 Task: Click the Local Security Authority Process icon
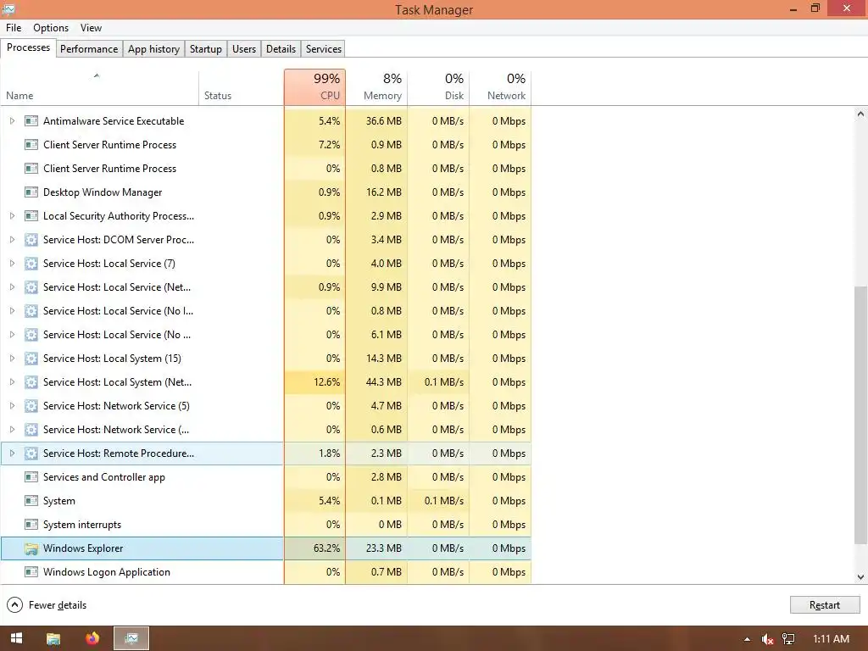tap(31, 216)
